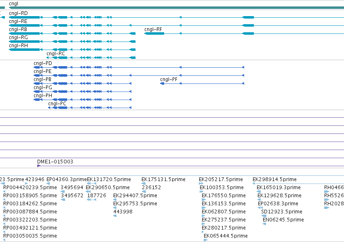
Task: Select transcript cngl-RC label
Action: coord(56,54)
